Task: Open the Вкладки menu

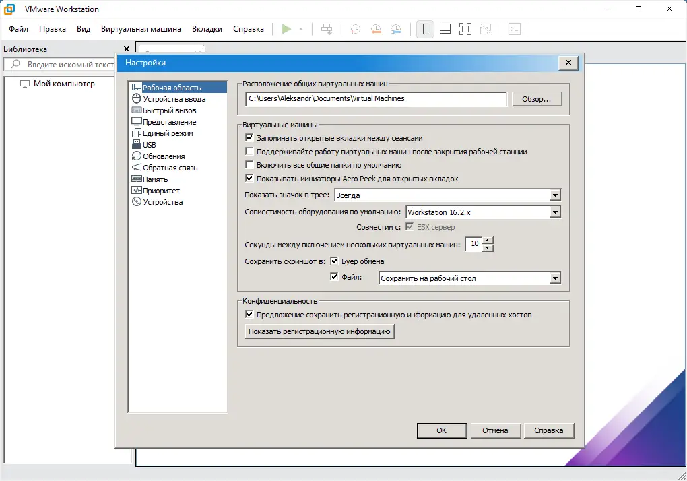Action: 207,29
